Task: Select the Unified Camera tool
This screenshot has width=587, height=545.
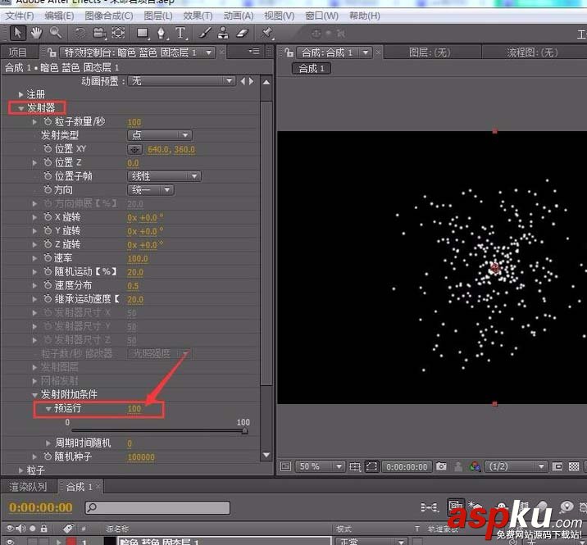Action: coord(99,34)
